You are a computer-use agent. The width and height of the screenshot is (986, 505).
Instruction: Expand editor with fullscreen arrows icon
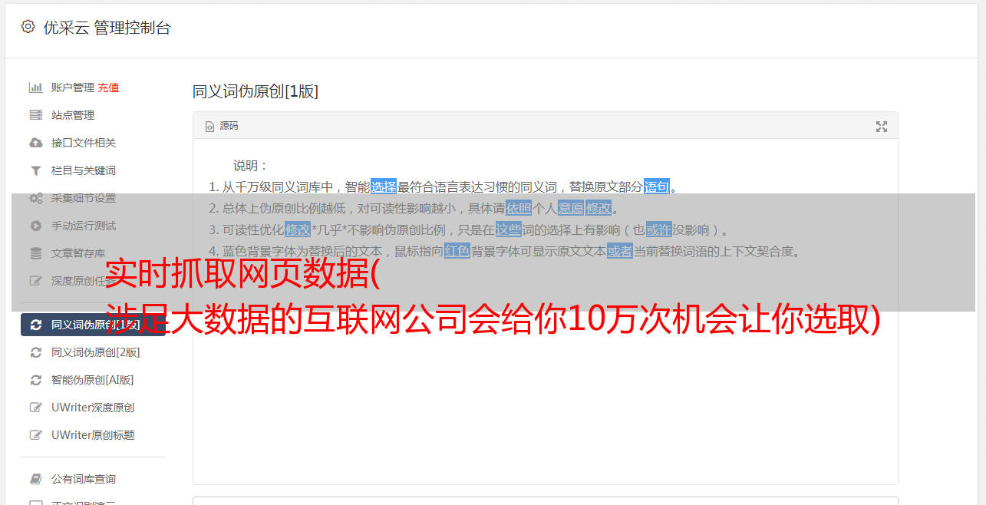tap(882, 127)
